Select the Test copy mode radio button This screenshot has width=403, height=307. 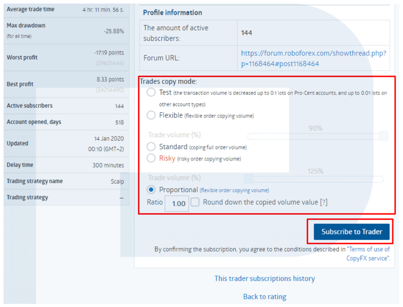click(151, 92)
